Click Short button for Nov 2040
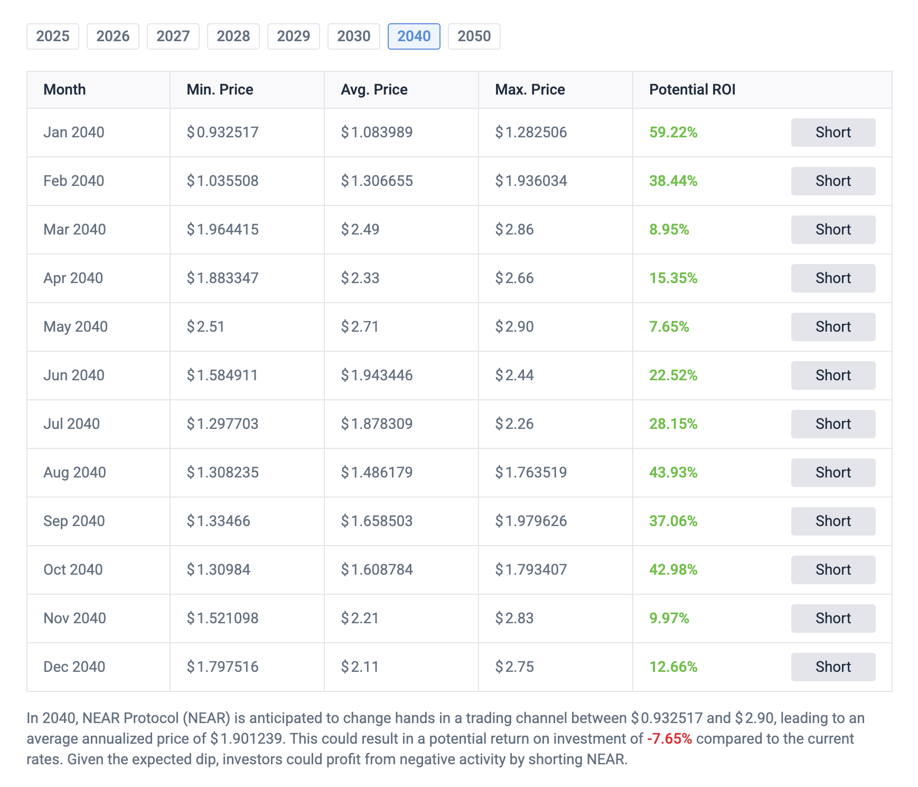918x787 pixels. point(833,619)
